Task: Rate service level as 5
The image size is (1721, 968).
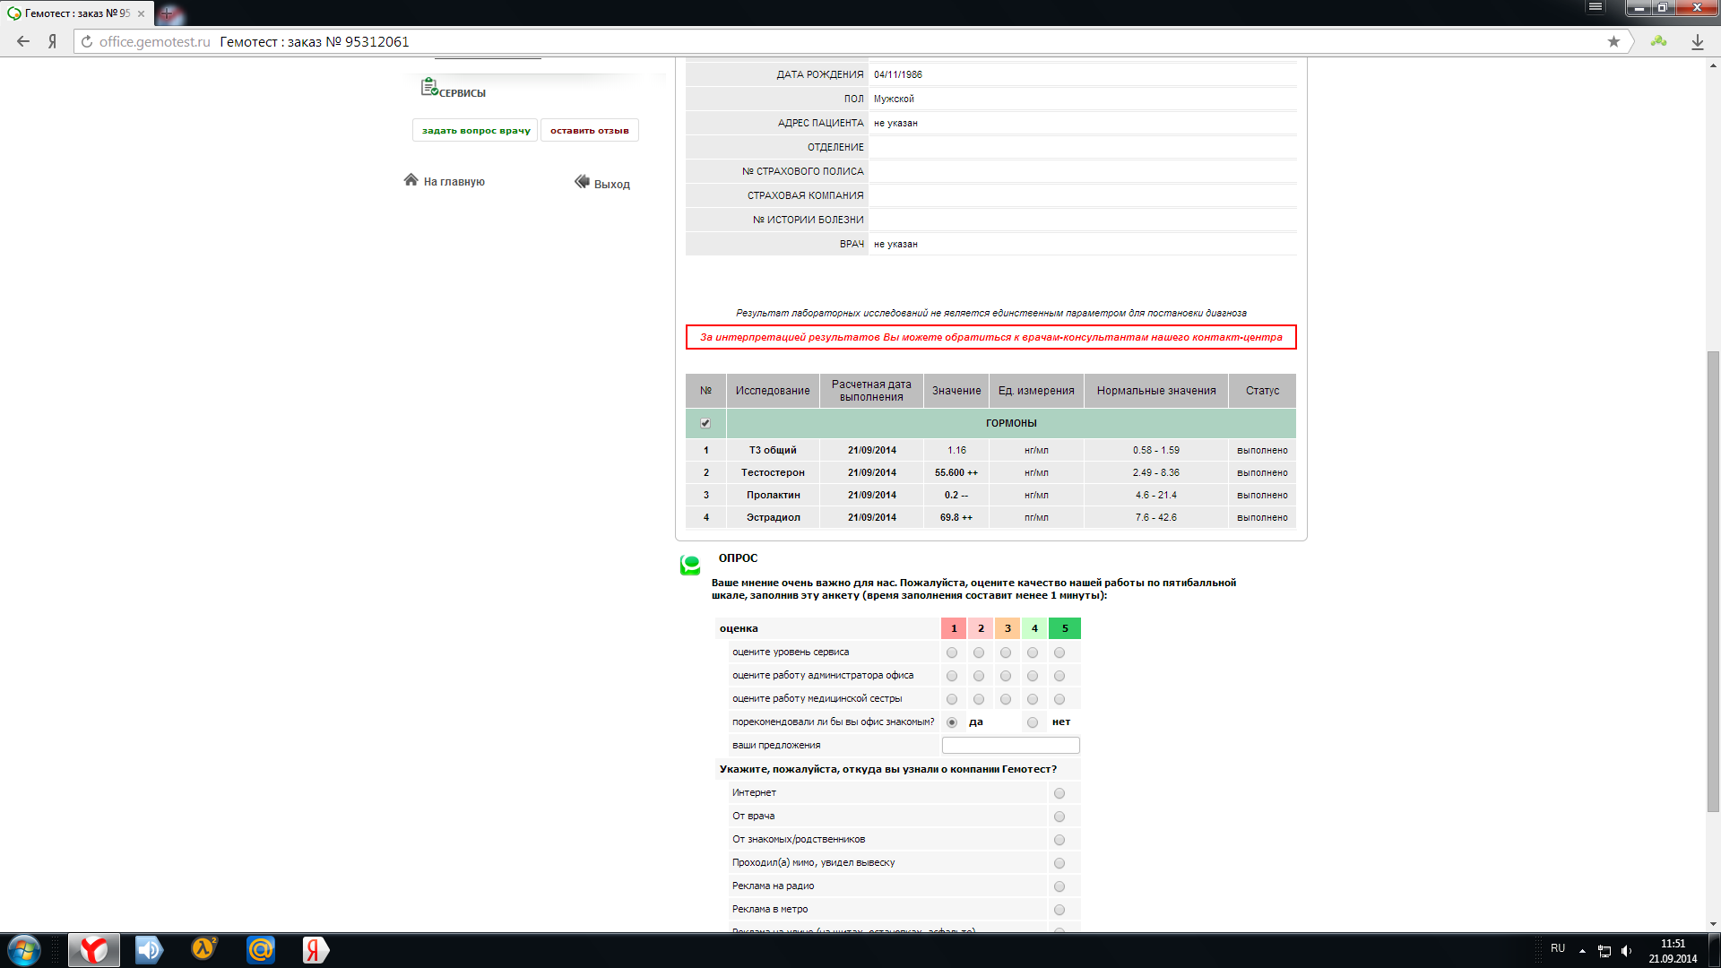Action: coord(1059,653)
